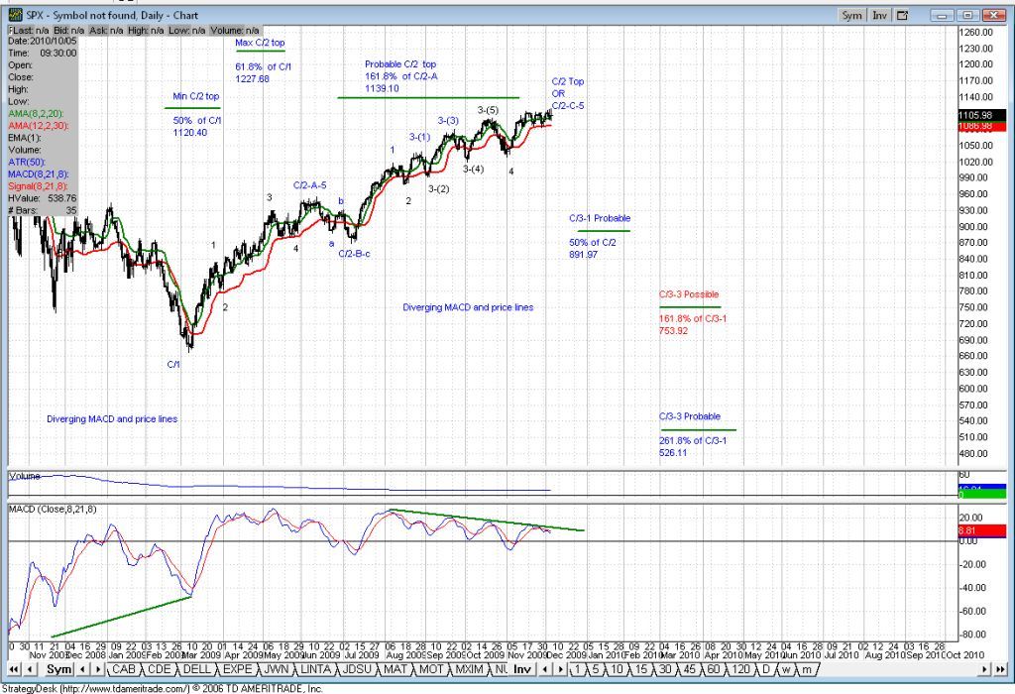This screenshot has height=694, width=1015.
Task: Pop out the chart with detach icon
Action: click(902, 15)
